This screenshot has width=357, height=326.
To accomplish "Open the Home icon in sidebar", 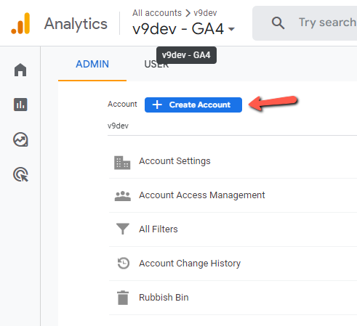I will [x=20, y=70].
